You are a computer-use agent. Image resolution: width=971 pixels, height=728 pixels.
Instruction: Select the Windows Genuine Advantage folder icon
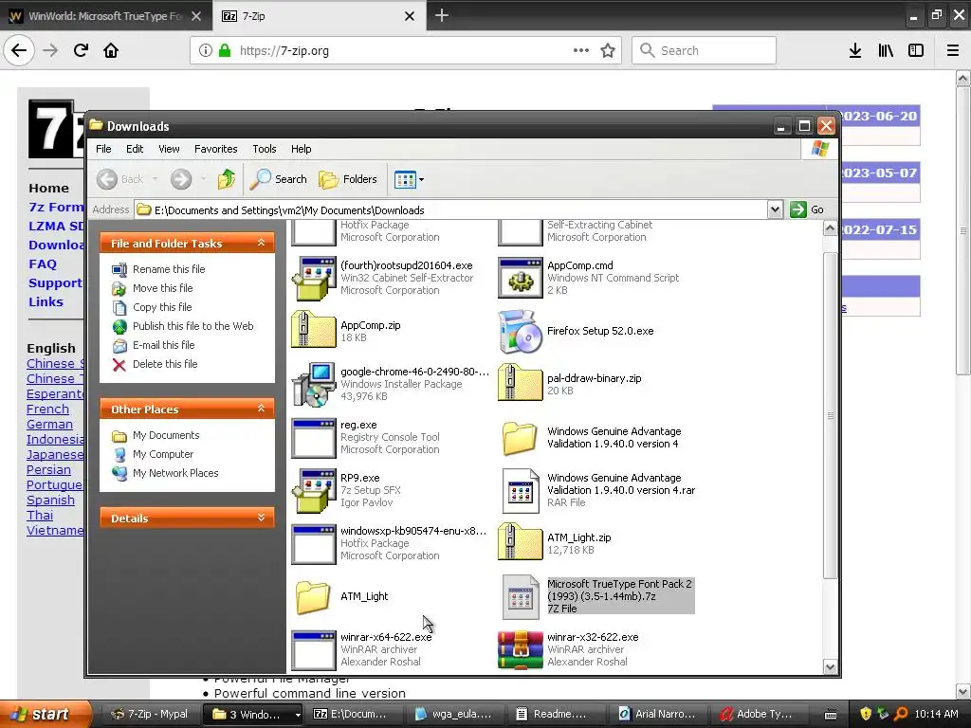(521, 438)
